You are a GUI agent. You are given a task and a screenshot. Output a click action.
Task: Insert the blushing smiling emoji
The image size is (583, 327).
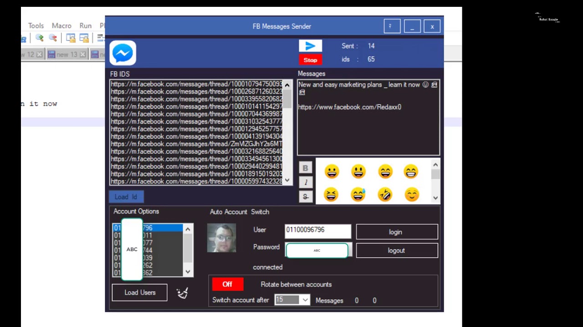click(412, 195)
